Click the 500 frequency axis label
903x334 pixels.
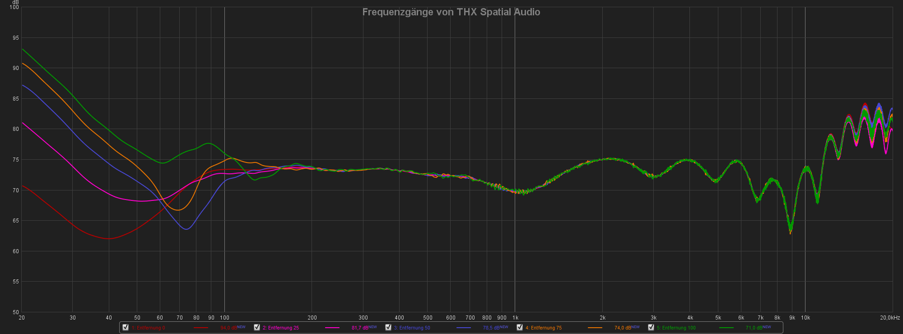pyautogui.click(x=428, y=318)
